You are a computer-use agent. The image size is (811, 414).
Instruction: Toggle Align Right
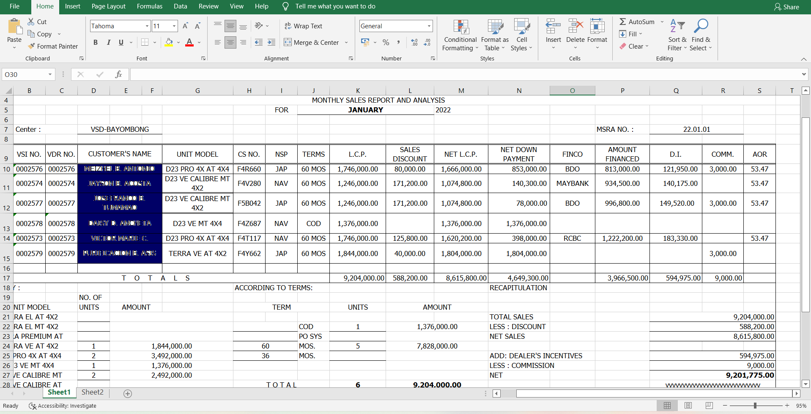click(x=243, y=42)
